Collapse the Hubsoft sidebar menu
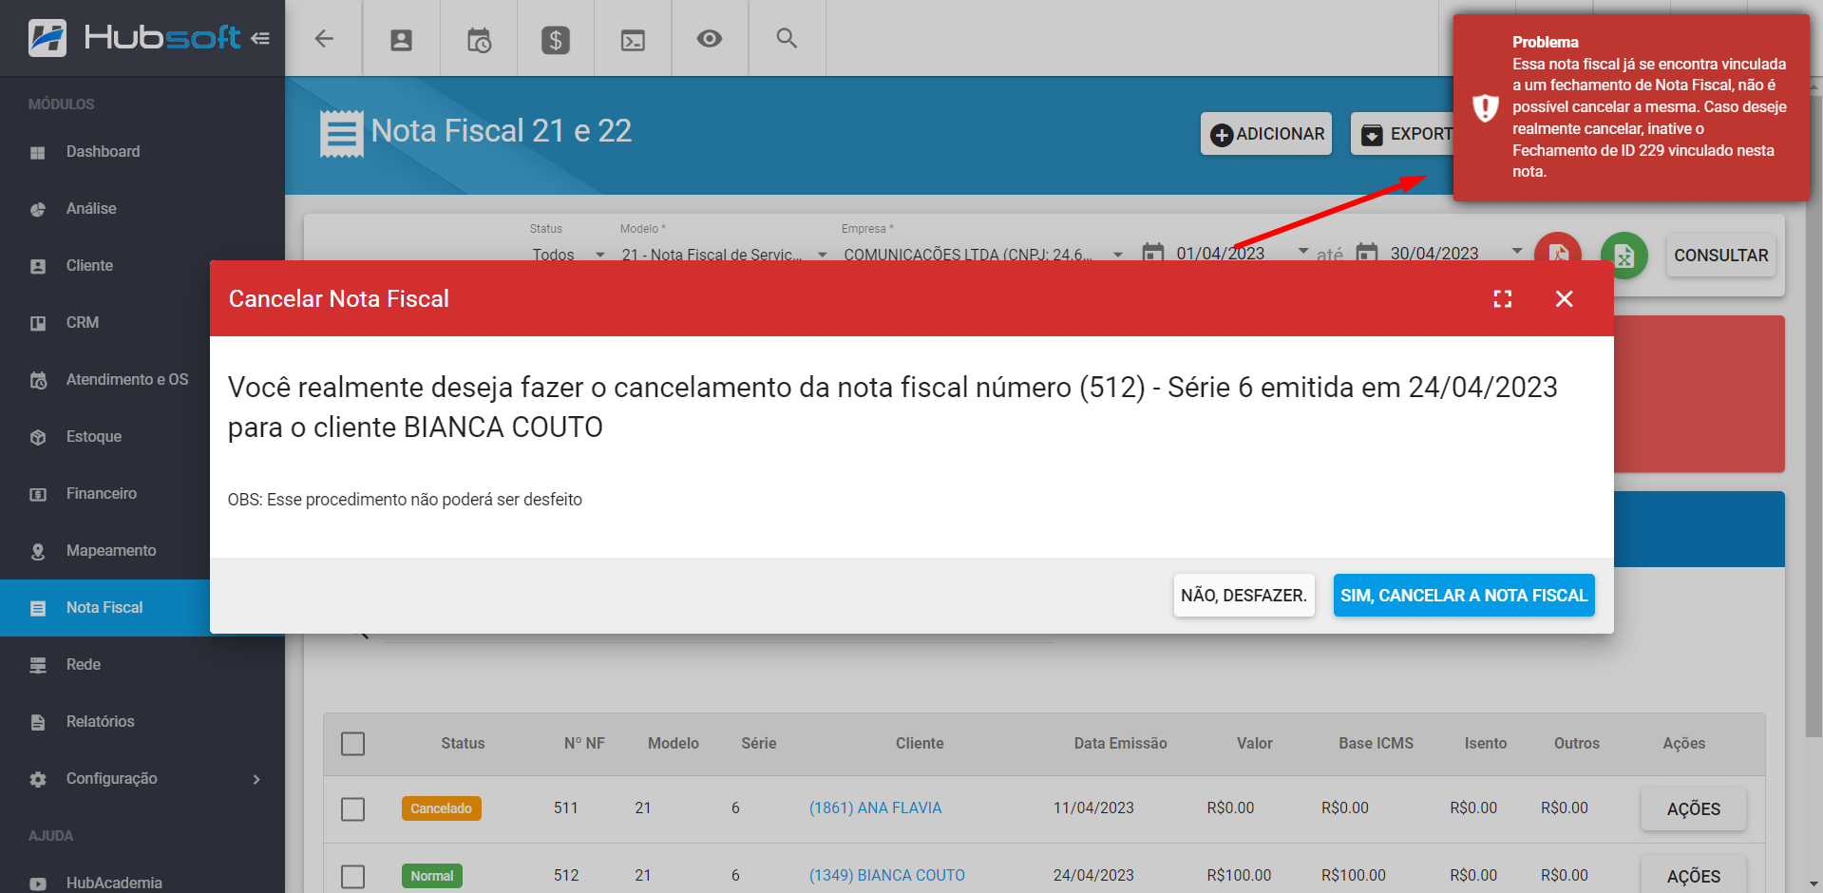 [260, 39]
